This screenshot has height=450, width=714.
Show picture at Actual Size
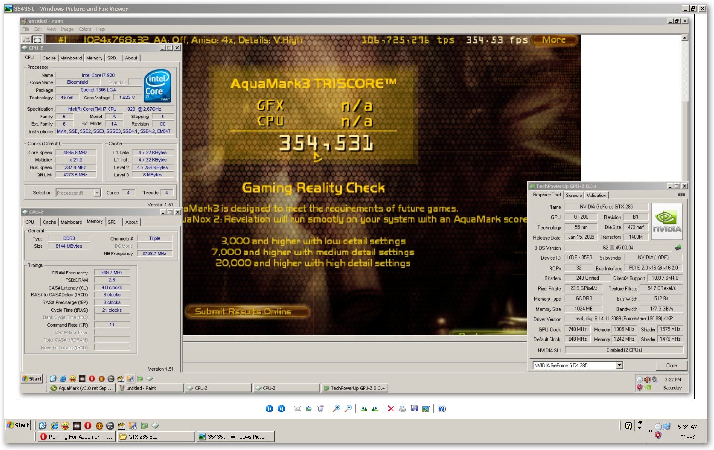pos(308,409)
